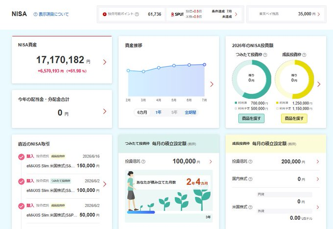Select the 1年 chart period tab
The height and width of the screenshot is (229, 333).
(158, 112)
